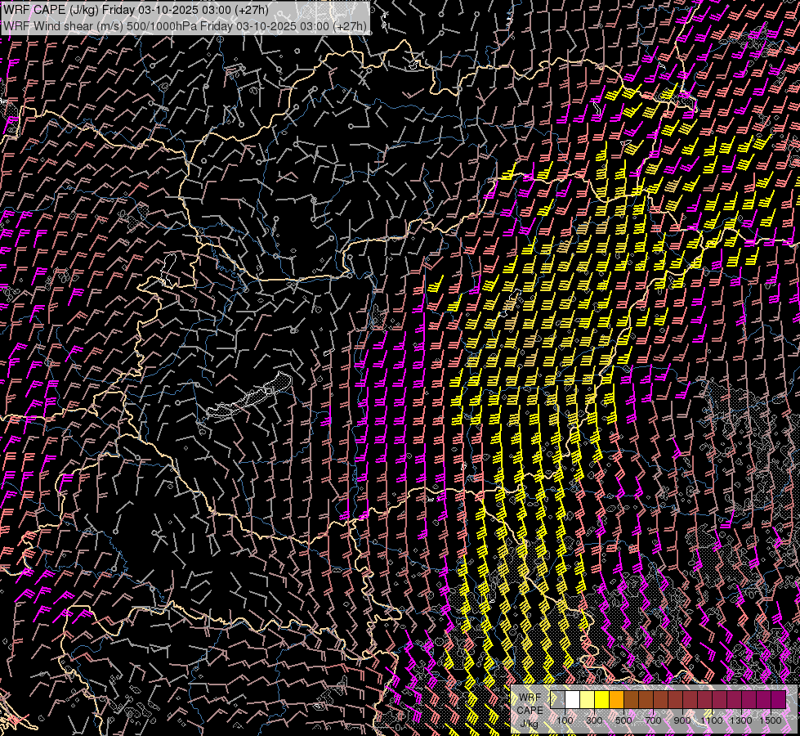Image resolution: width=800 pixels, height=736 pixels.
Task: Click the 500 legend tick label
Action: (x=624, y=720)
